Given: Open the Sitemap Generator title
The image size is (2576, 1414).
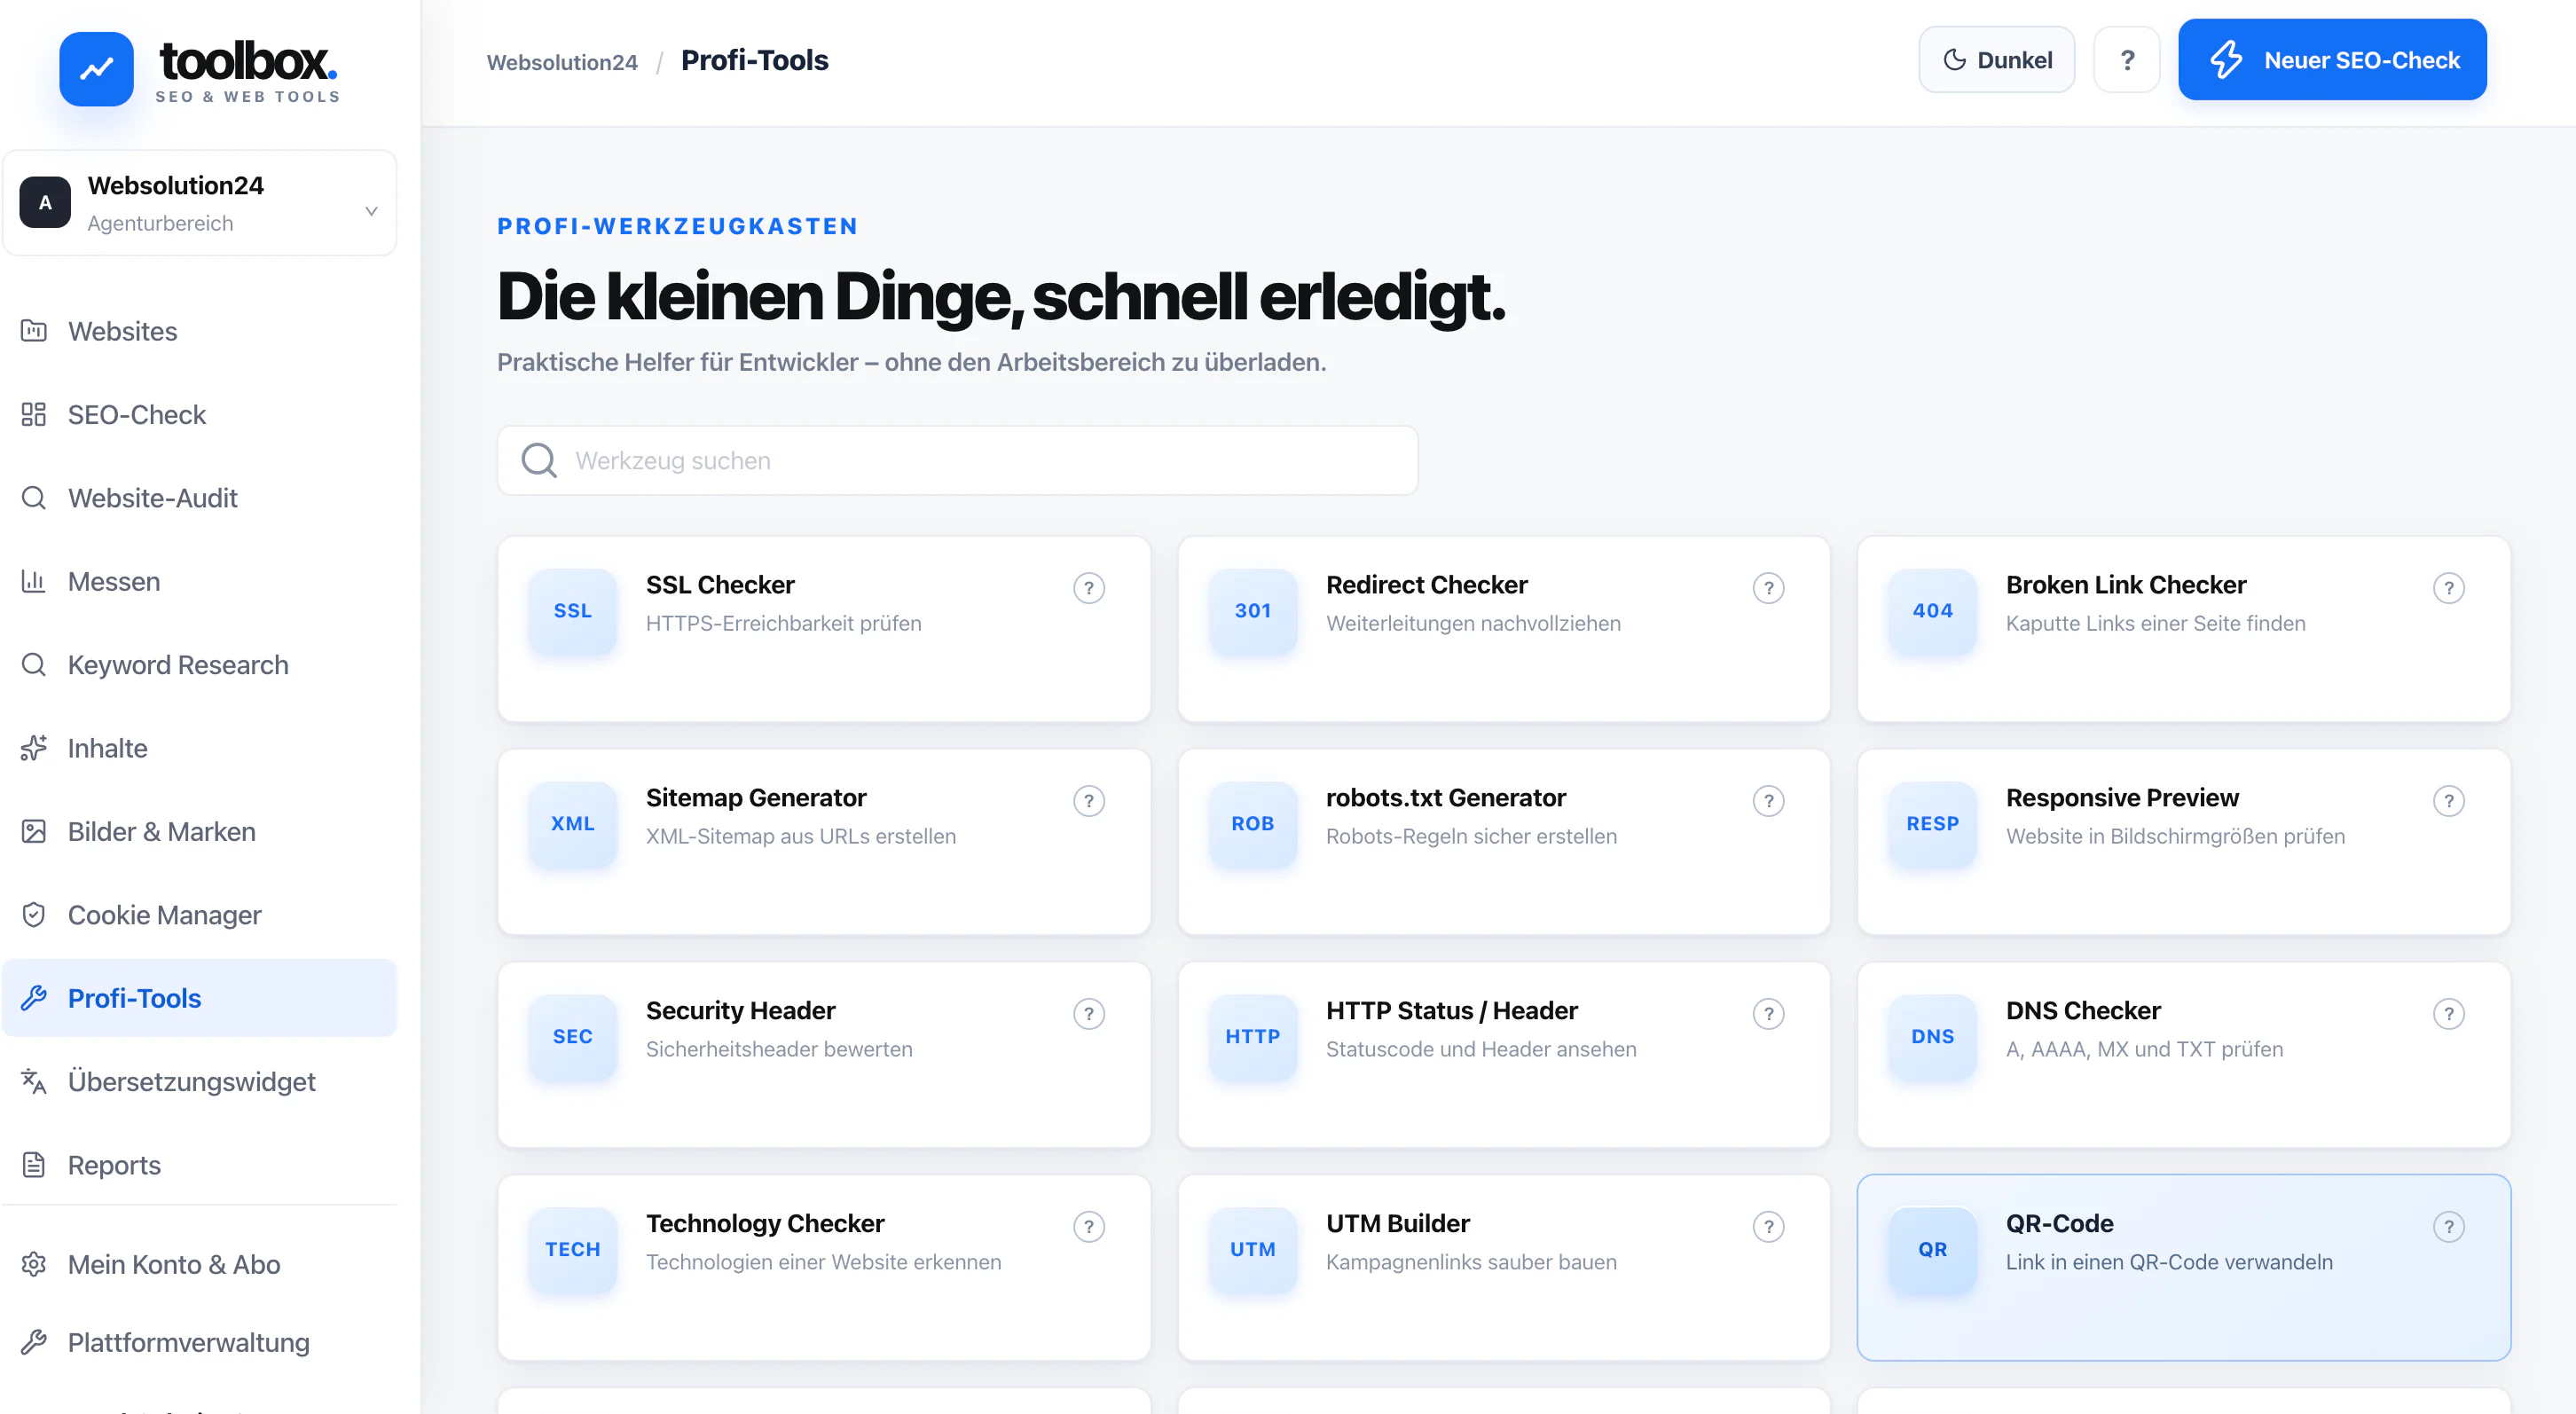Looking at the screenshot, I should pos(756,798).
